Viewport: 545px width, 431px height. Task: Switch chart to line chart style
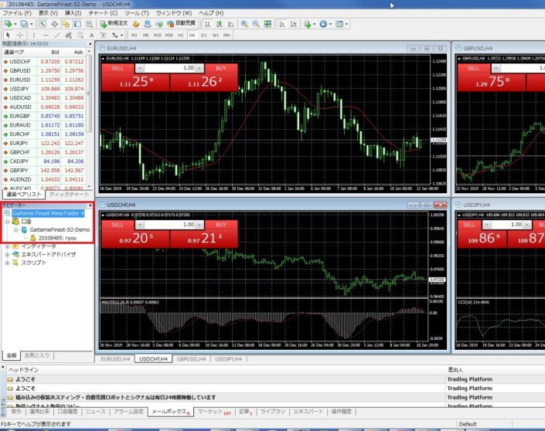[231, 24]
